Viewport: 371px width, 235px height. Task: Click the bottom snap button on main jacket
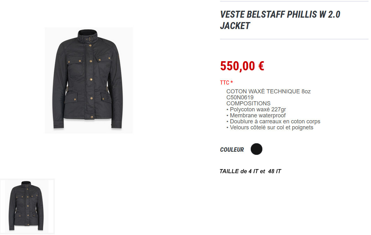coord(92,117)
